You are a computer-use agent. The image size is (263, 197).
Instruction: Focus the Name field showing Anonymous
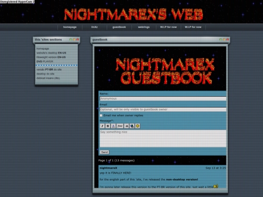(x=163, y=99)
